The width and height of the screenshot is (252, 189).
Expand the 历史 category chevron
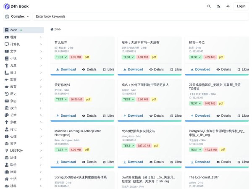coord(41,94)
